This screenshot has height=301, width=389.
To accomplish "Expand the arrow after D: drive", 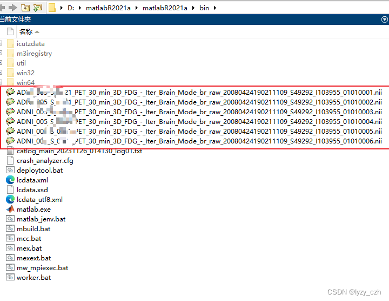I will coord(80,8).
